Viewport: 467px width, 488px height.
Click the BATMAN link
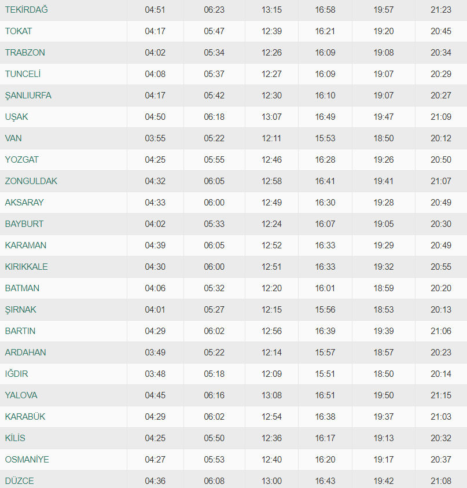[22, 288]
